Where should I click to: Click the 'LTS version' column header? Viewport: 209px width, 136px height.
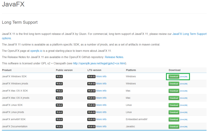[x=94, y=70]
